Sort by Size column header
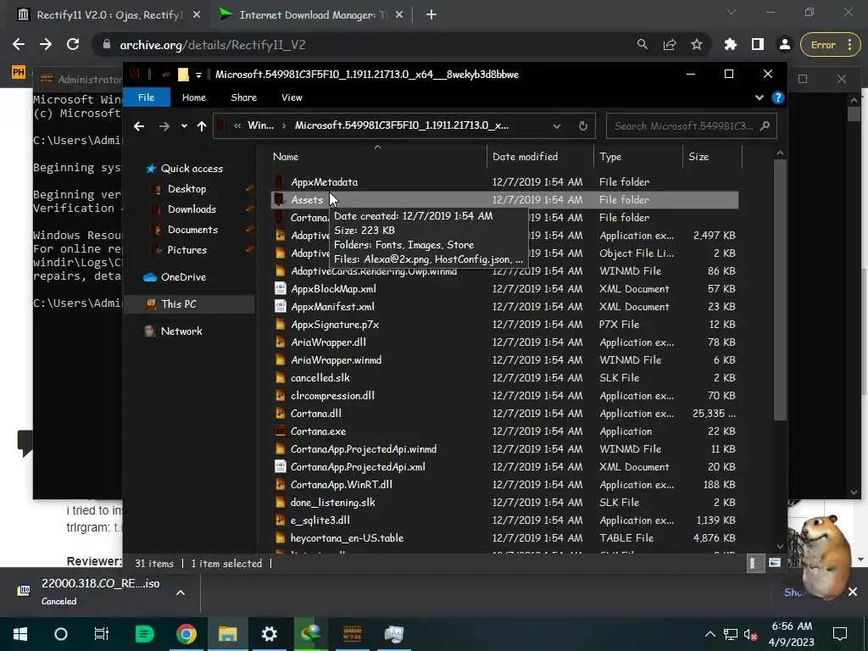Screen dimensions: 868x651 tap(712, 157)
